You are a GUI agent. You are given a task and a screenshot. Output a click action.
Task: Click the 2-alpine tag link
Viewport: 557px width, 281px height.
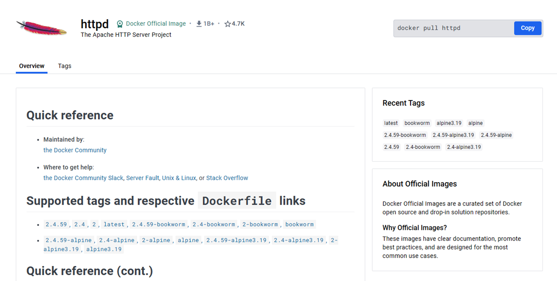pos(156,240)
